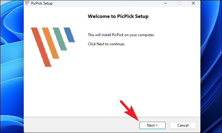Click the desktop wallpaper right of the installer

(x=211, y=67)
